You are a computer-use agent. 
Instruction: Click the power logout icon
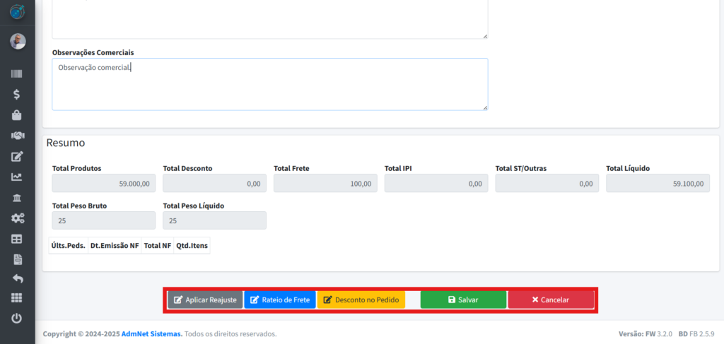tap(17, 319)
